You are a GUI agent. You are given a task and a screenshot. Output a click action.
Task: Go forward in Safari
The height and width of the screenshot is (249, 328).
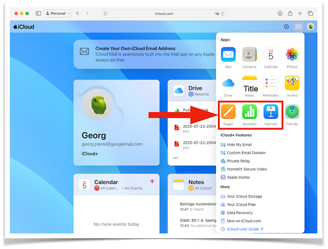(x=87, y=14)
